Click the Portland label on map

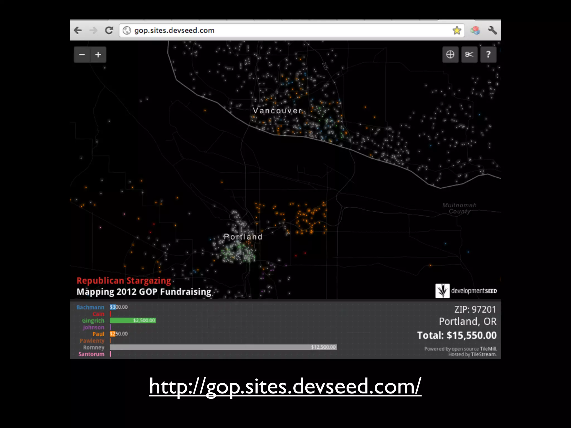coord(243,237)
